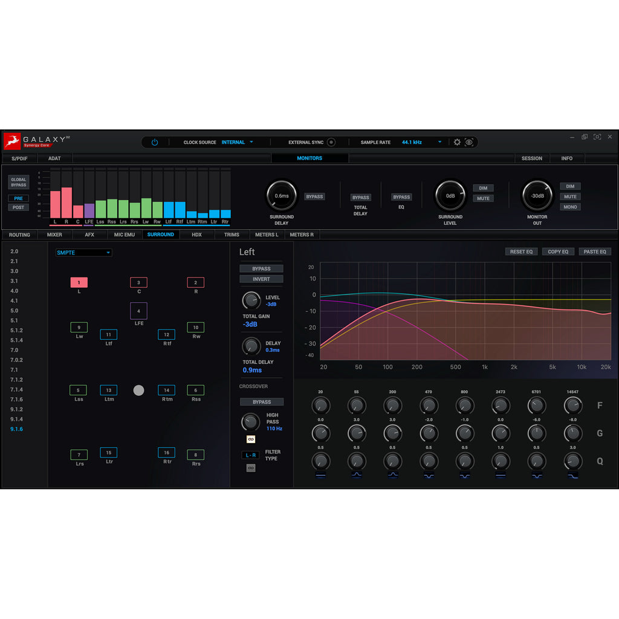This screenshot has height=619, width=619.
Task: Open the SMPTE layout dropdown
Action: pyautogui.click(x=83, y=253)
